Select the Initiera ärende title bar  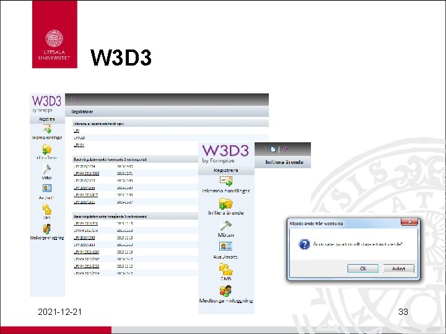282,162
